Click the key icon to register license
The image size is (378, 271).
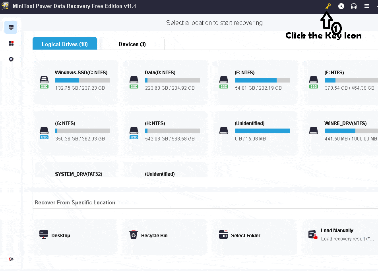pyautogui.click(x=328, y=6)
